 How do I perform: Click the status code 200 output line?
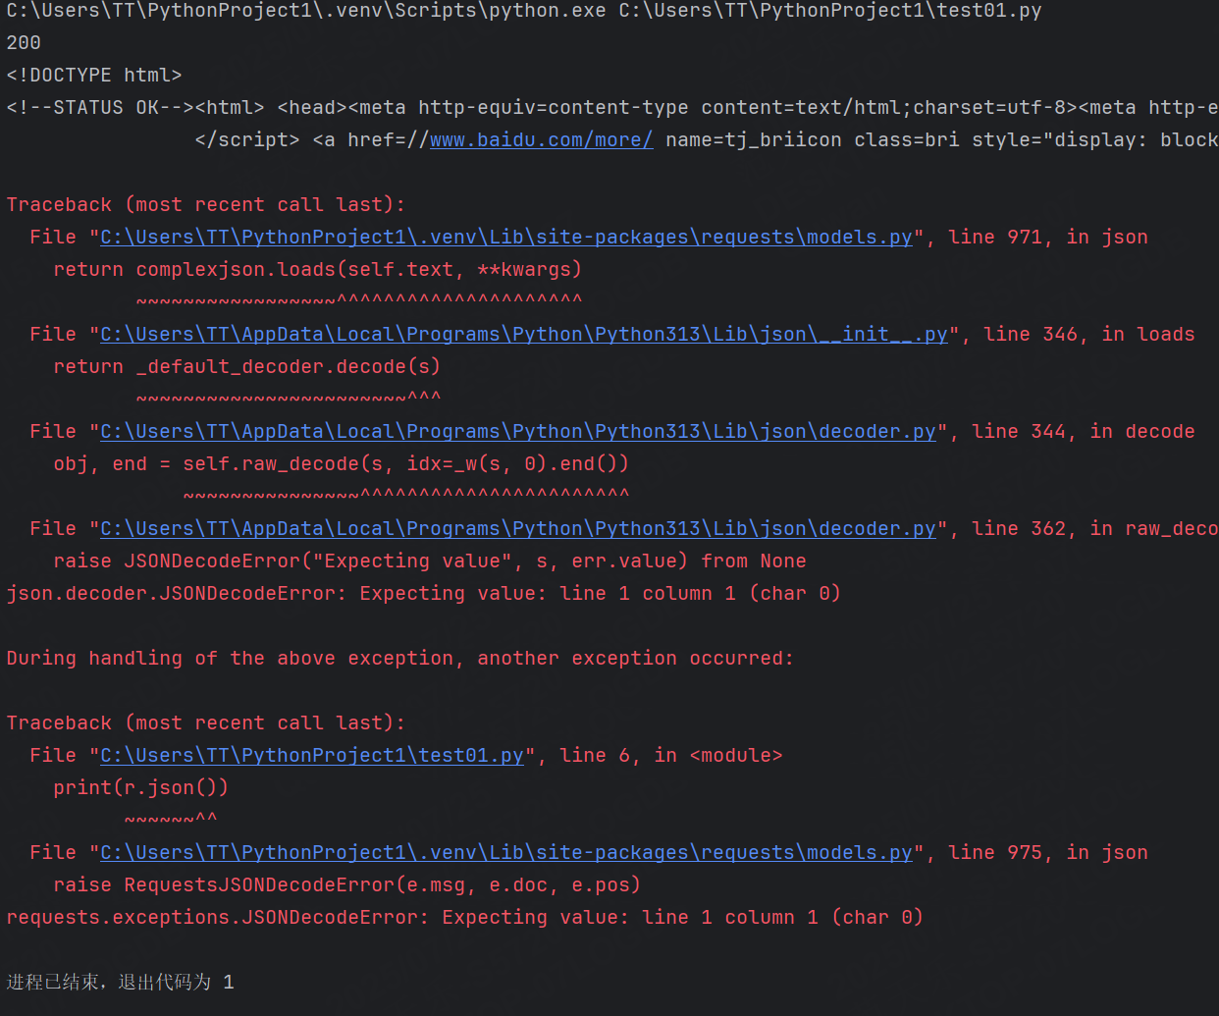[24, 42]
